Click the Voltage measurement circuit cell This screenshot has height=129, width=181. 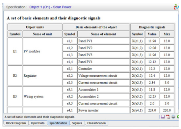pyautogui.click(x=104, y=76)
